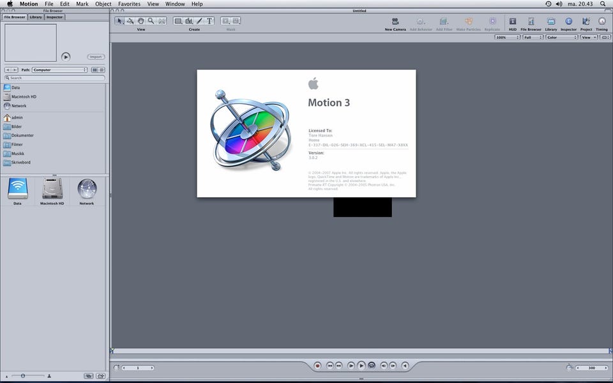The height and width of the screenshot is (383, 613).
Task: Click the Import button
Action: (96, 57)
